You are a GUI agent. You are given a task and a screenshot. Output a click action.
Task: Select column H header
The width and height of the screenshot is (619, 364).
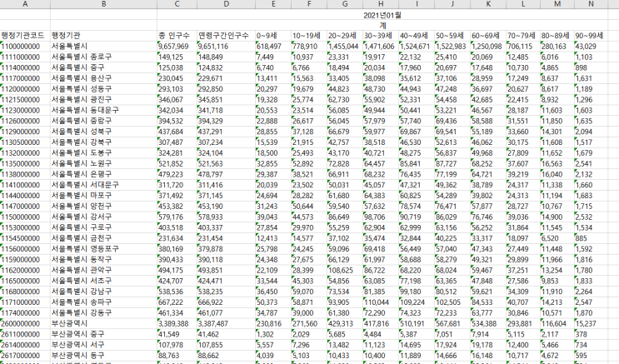(x=381, y=4)
